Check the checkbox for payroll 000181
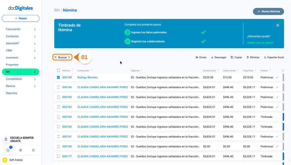Image resolution: width=291 pixels, height=165 pixels. point(58,136)
